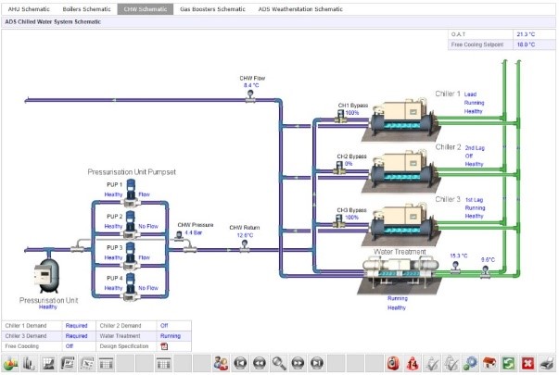Click Chiller 2 Demand 'Off' value

click(x=164, y=326)
